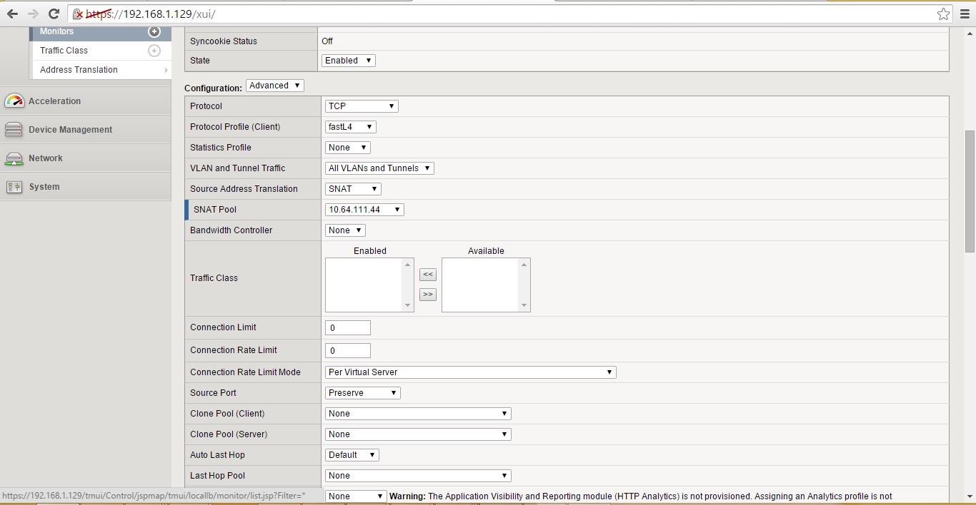Select Address Translation in the sidebar

coord(79,69)
